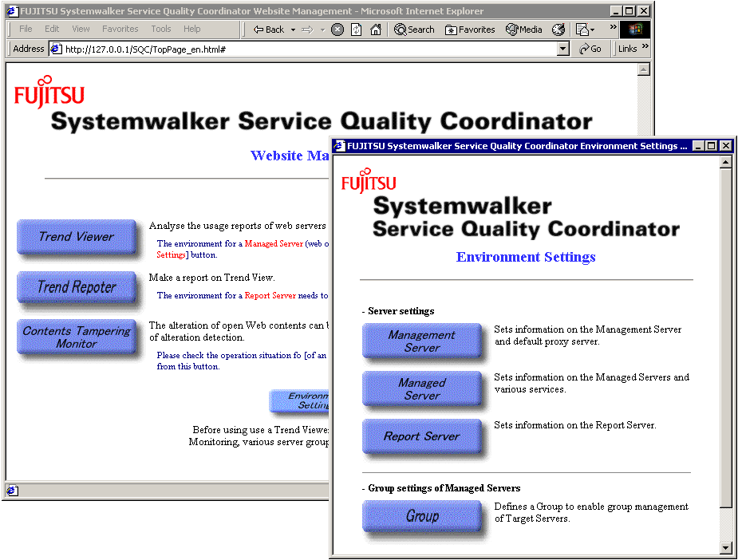
Task: Click the red 'Report Server' text
Action: click(x=270, y=295)
